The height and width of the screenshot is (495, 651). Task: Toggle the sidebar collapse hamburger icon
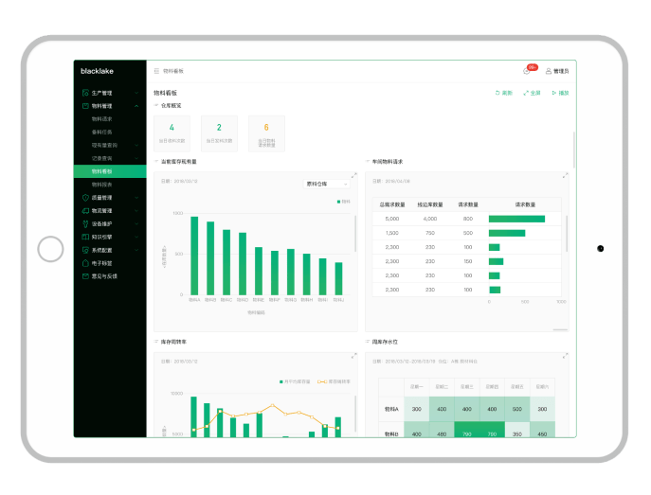(x=156, y=71)
